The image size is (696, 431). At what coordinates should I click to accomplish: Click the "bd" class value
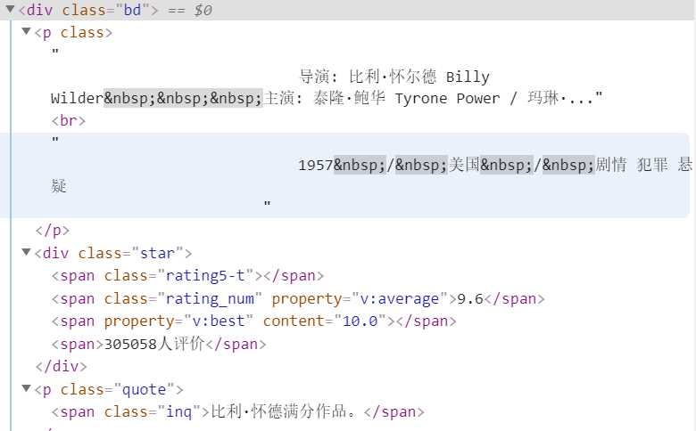click(x=133, y=9)
